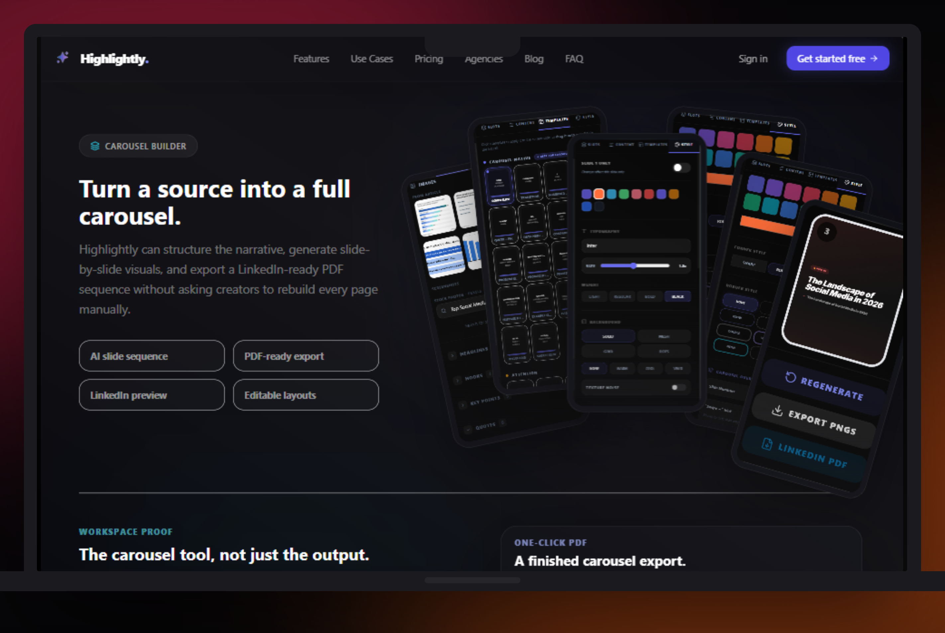Select the MESH background option
Screen dimensions: 945x633
coord(664,336)
